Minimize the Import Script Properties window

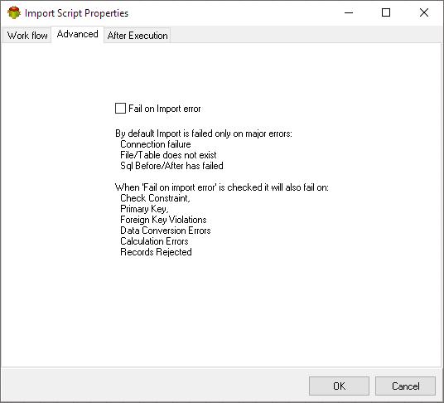coord(349,12)
